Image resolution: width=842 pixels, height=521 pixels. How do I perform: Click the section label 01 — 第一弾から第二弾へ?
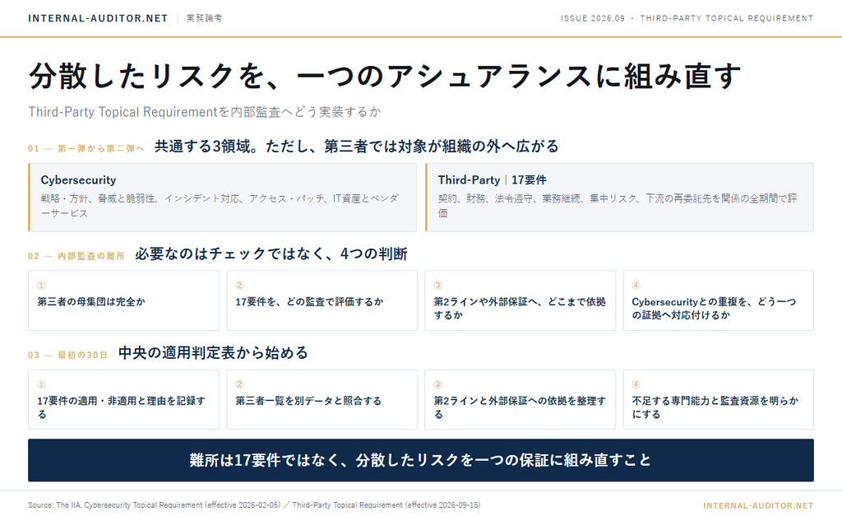tap(86, 148)
